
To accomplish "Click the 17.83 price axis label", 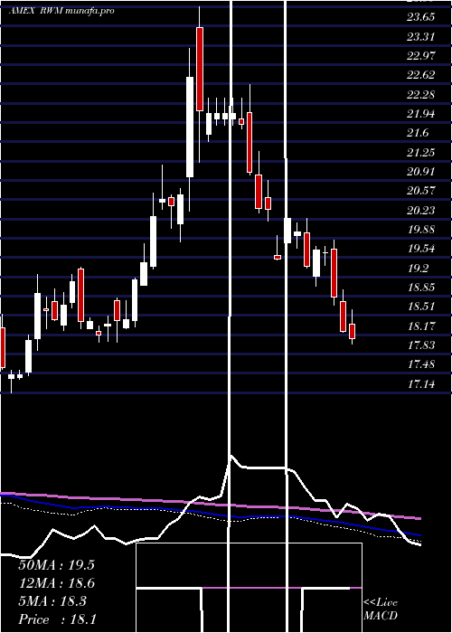I will 421,345.
